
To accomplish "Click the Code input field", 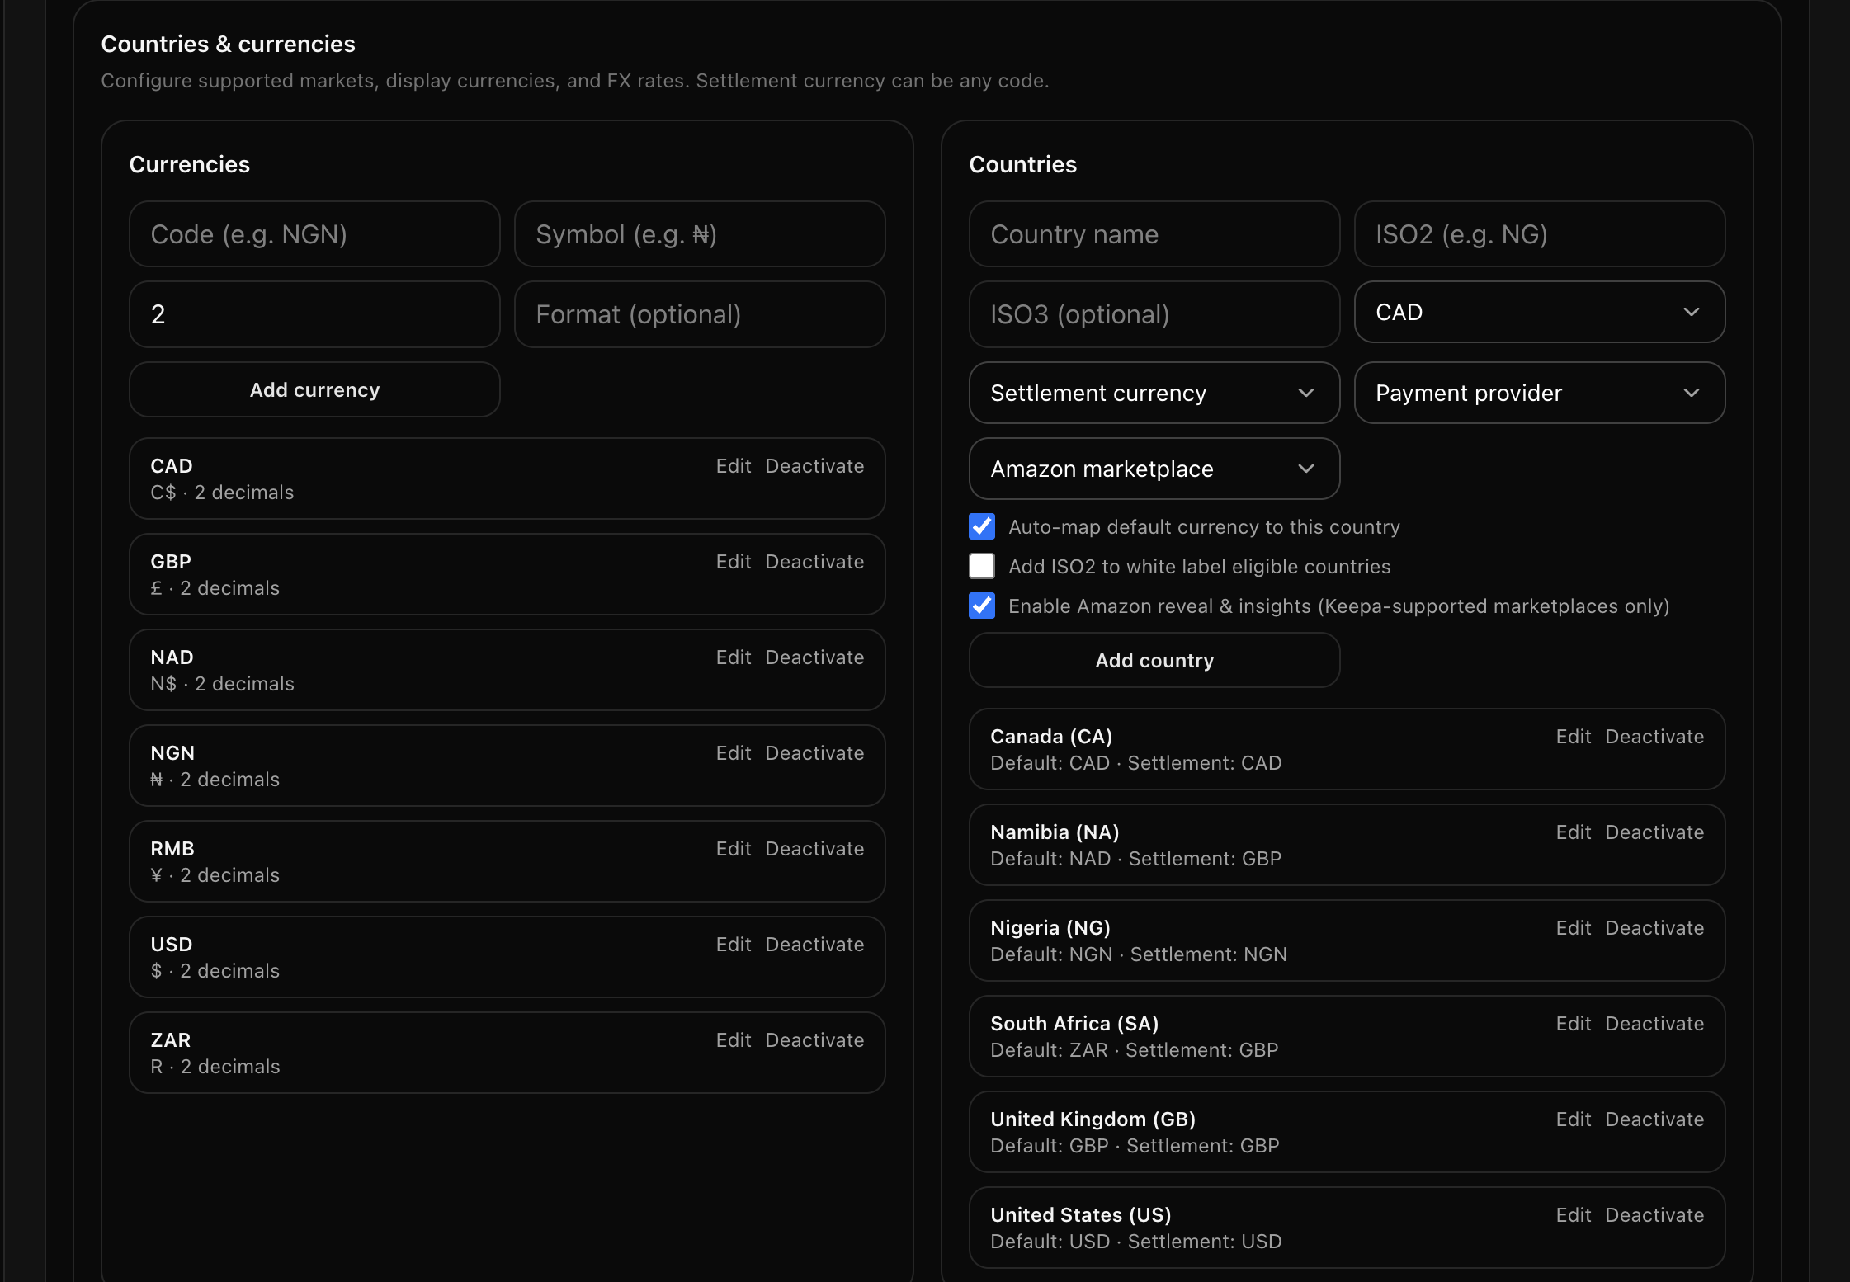I will [x=314, y=234].
